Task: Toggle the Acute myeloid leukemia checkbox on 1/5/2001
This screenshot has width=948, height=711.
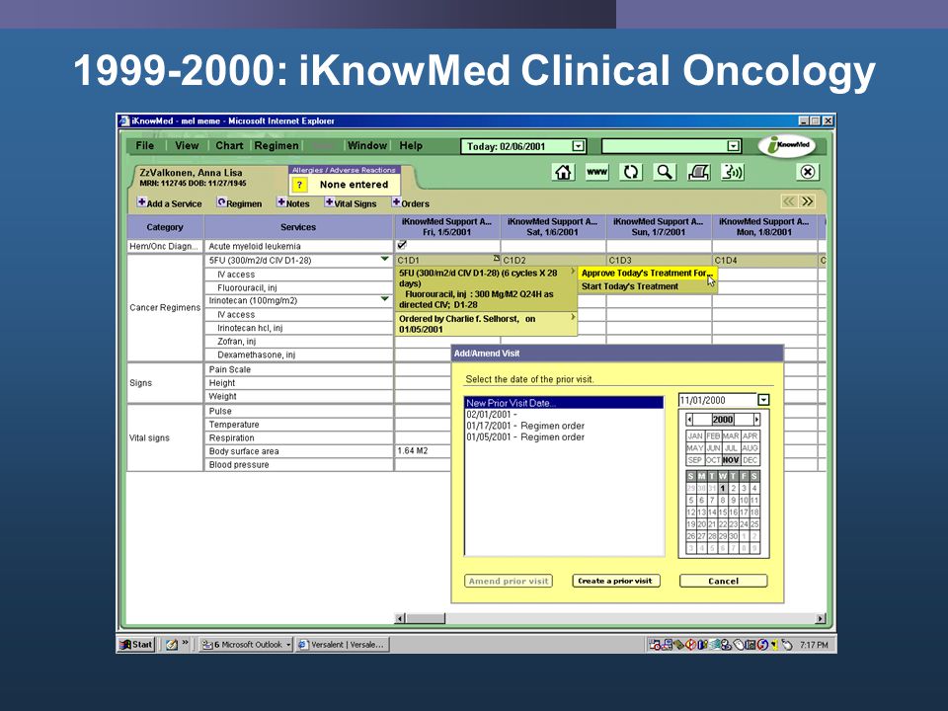Action: point(402,245)
